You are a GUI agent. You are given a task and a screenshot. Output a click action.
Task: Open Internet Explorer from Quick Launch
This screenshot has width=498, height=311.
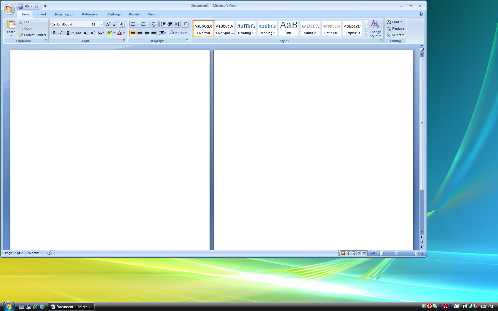(x=35, y=307)
